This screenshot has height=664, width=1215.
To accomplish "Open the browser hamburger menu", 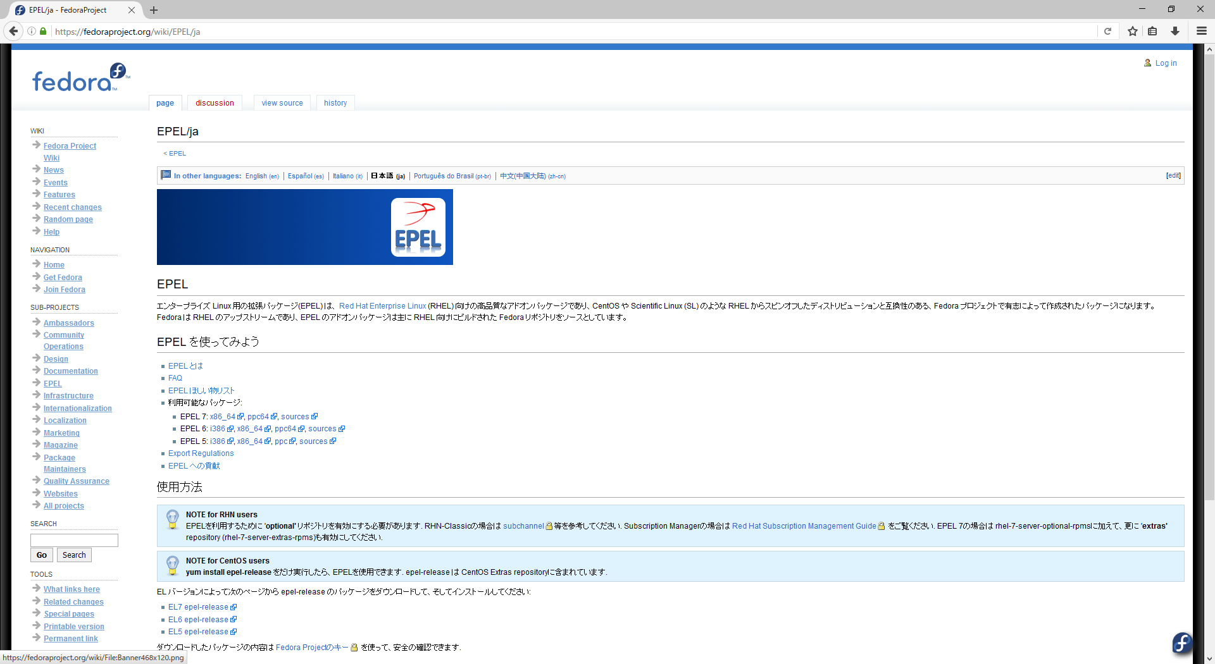I will [x=1202, y=31].
